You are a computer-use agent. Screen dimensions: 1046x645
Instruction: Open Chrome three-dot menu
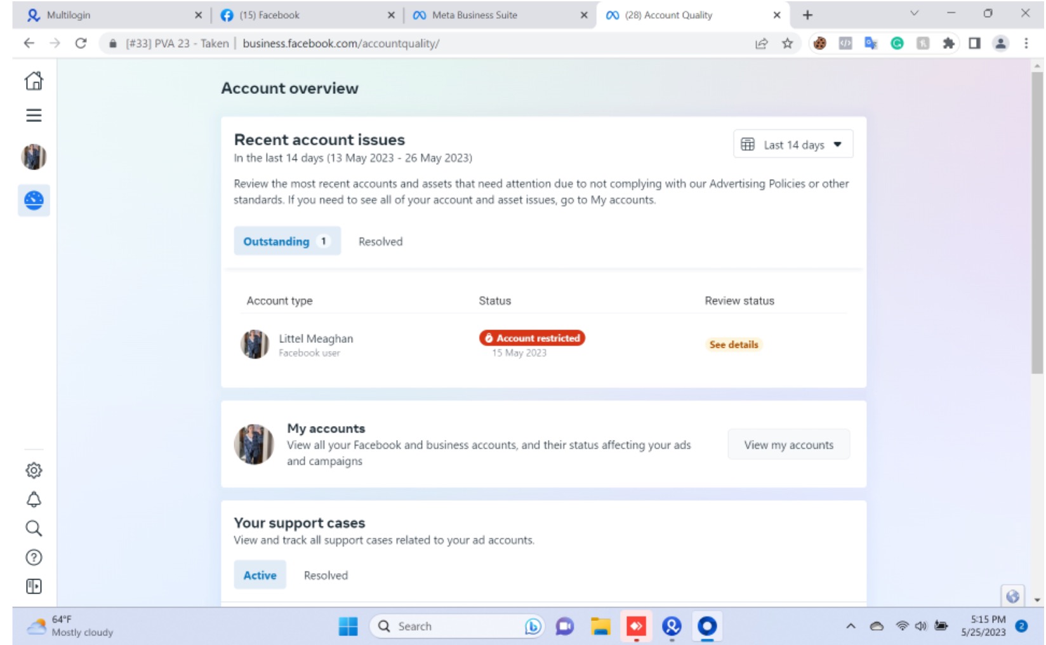(1026, 43)
